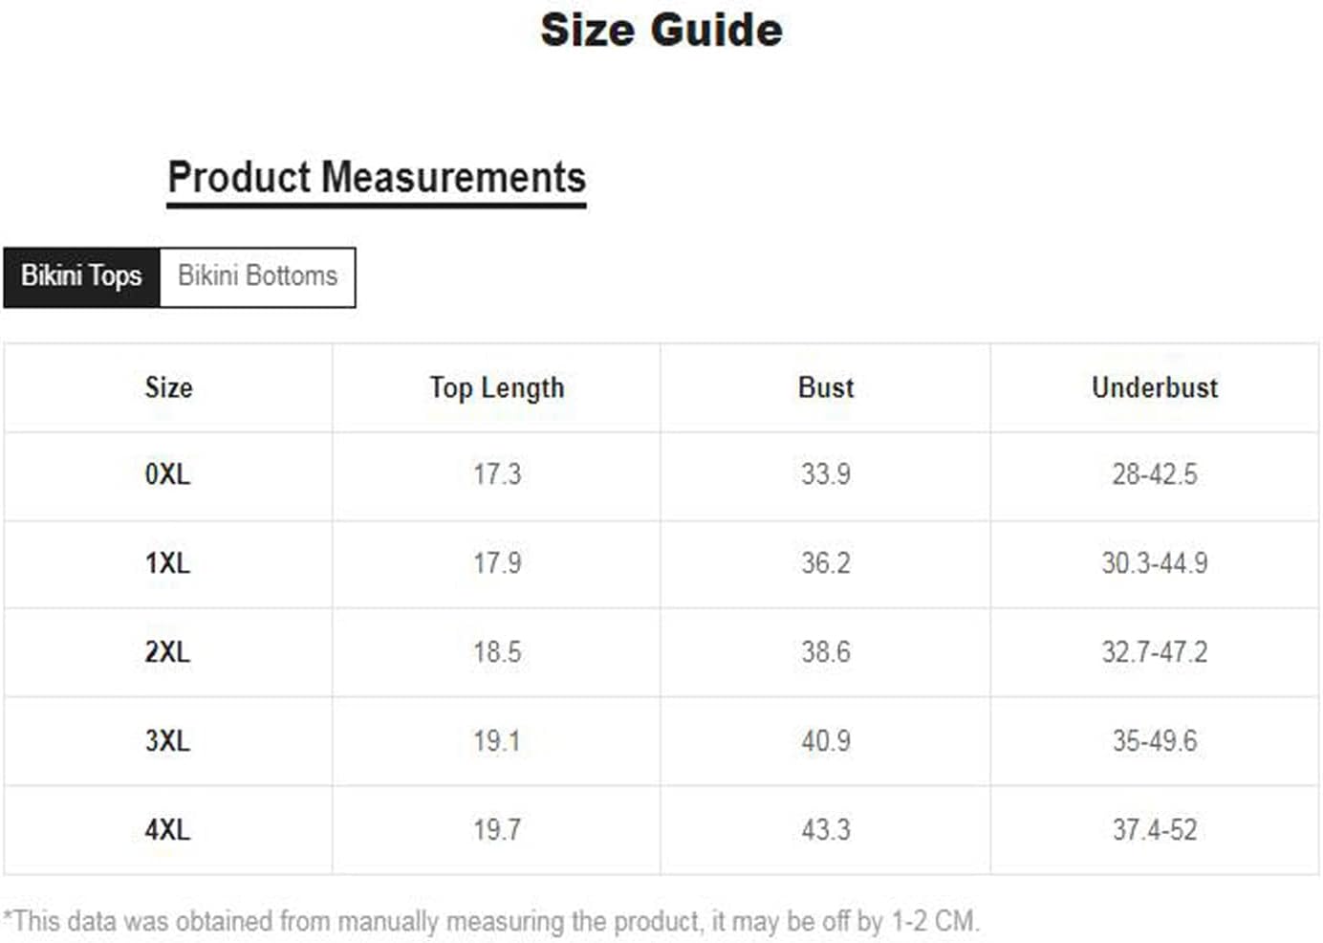
Task: Click the manual measurement disclaimer note
Action: pos(491,922)
